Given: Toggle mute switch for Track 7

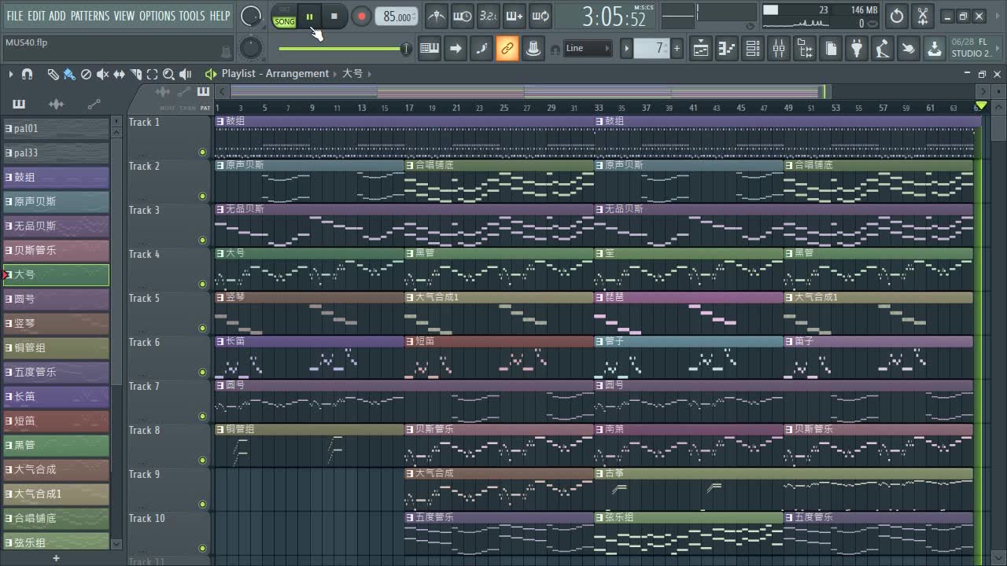Looking at the screenshot, I should tap(203, 416).
